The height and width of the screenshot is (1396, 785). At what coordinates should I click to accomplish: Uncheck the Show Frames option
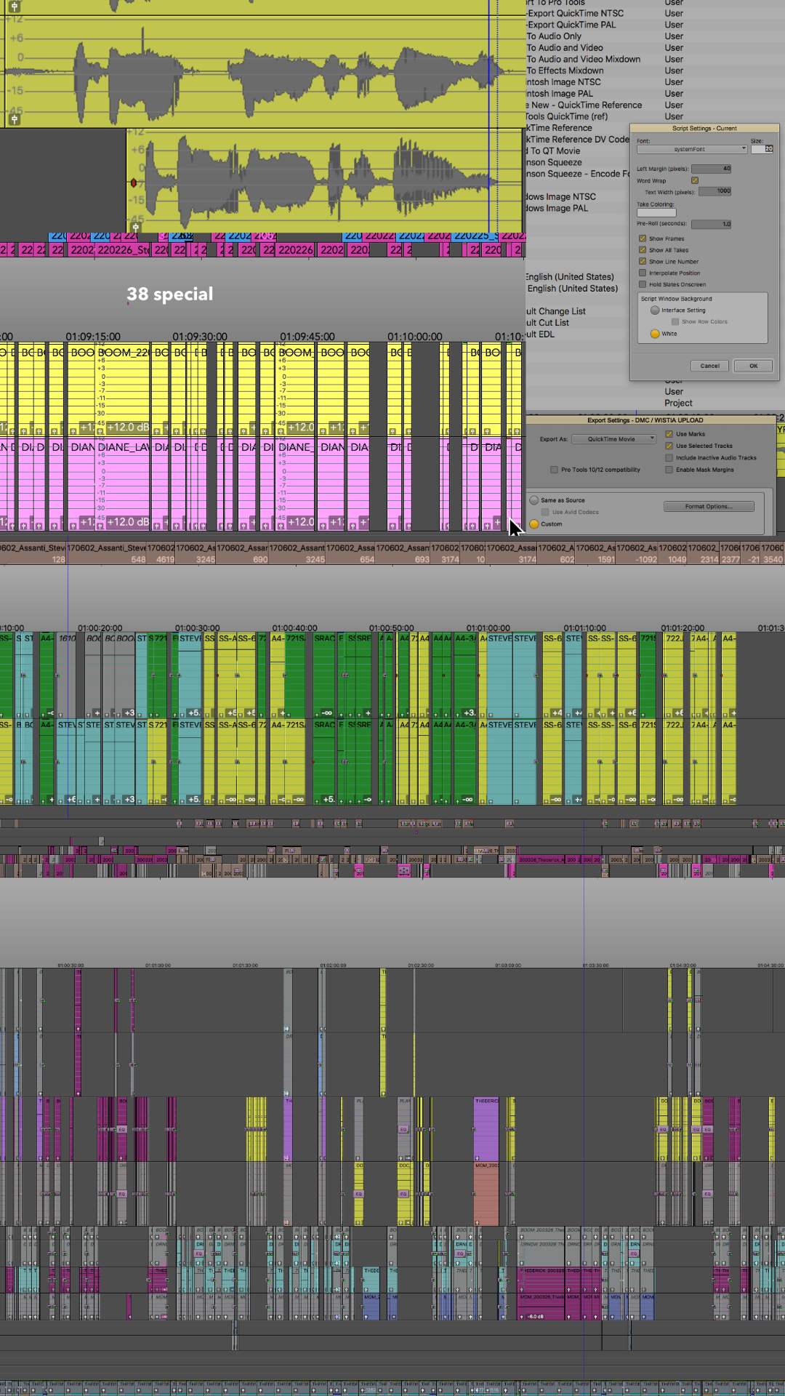tap(643, 238)
